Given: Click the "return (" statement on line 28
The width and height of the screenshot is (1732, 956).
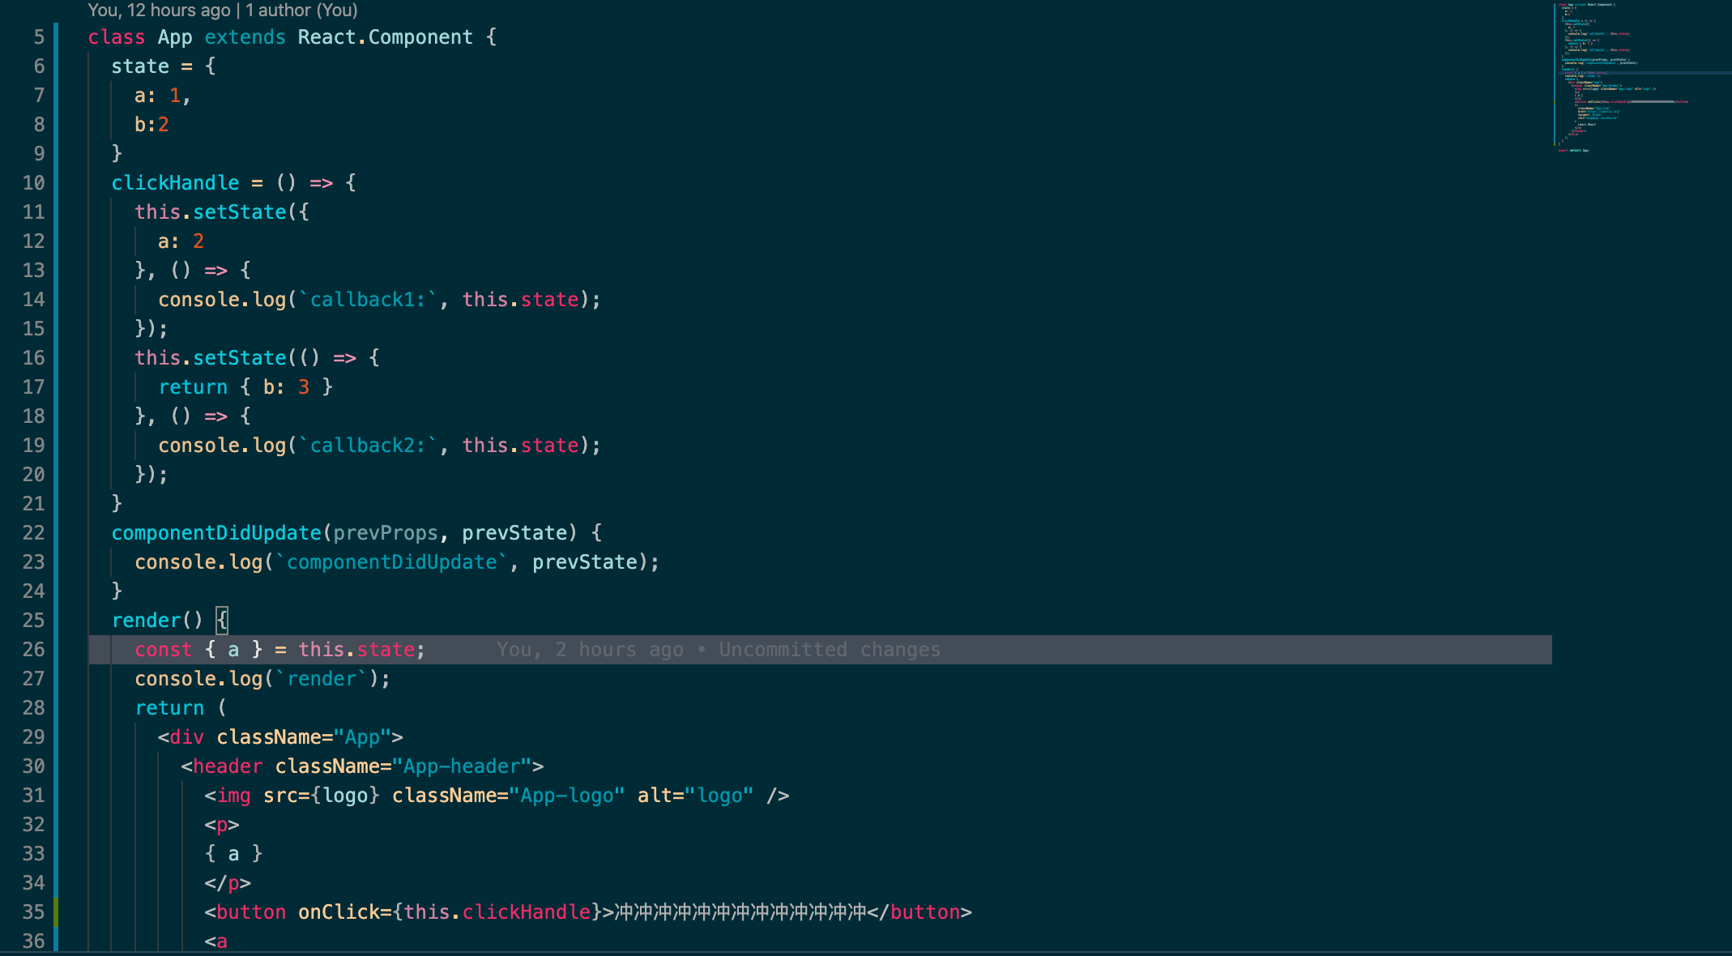Looking at the screenshot, I should pos(181,708).
